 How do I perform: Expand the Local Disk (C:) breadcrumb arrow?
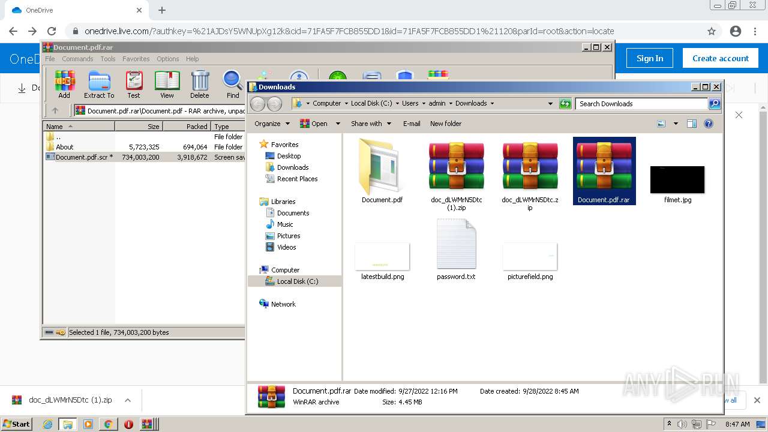pyautogui.click(x=397, y=104)
